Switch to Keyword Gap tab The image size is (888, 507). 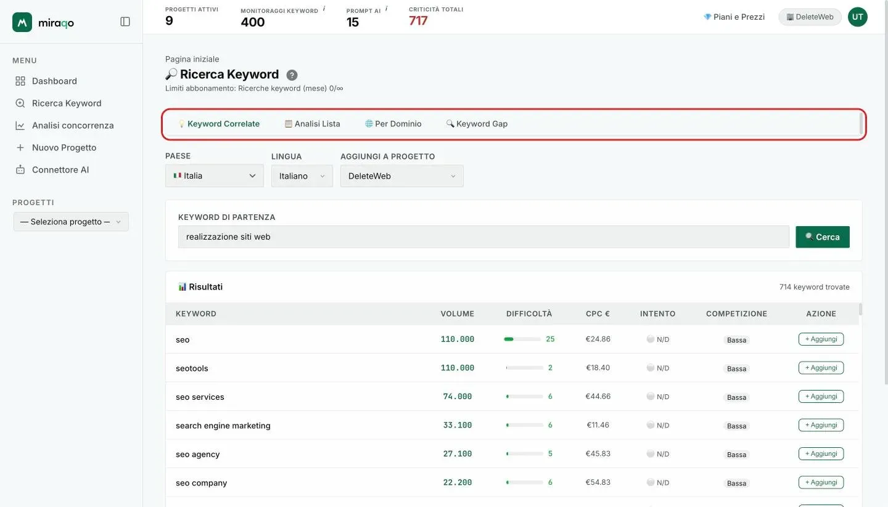coord(477,124)
